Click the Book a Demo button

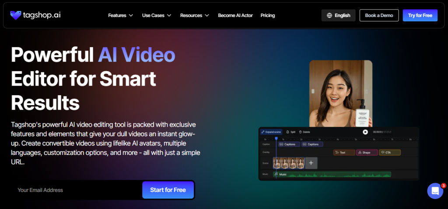[379, 15]
